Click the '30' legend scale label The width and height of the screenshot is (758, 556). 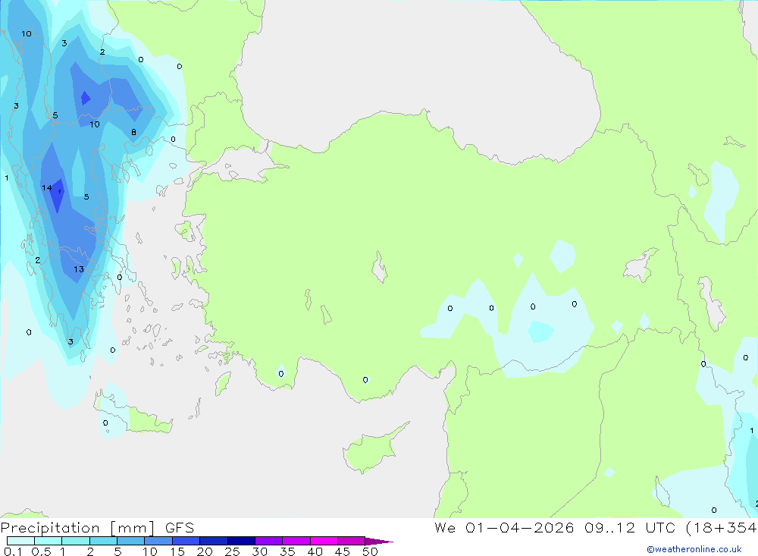(x=259, y=551)
